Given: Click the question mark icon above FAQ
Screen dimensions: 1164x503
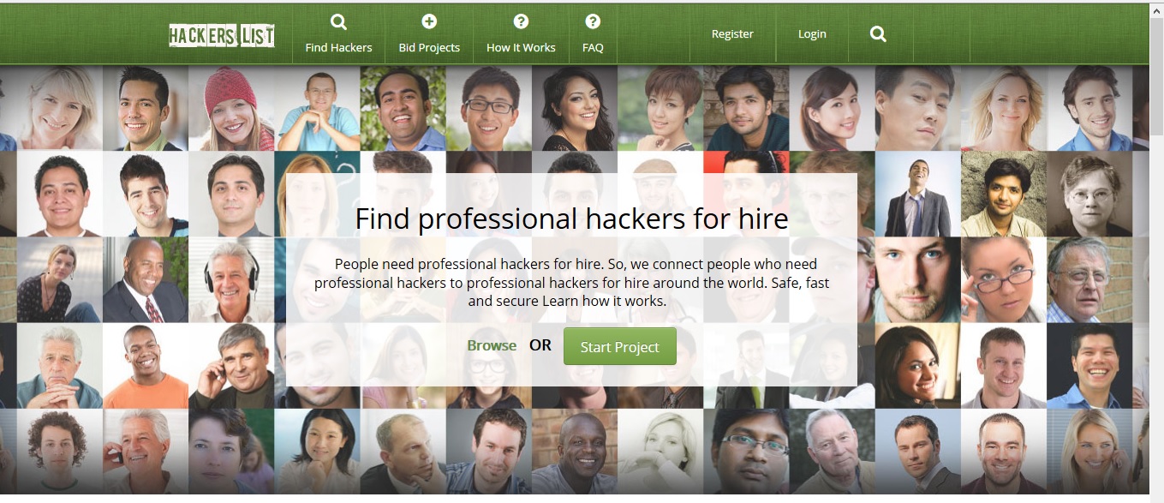Looking at the screenshot, I should 593,21.
